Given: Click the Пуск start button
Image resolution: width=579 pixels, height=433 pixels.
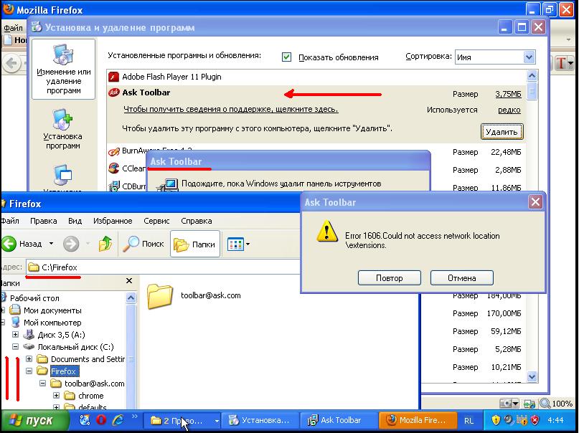Looking at the screenshot, I should [34, 421].
